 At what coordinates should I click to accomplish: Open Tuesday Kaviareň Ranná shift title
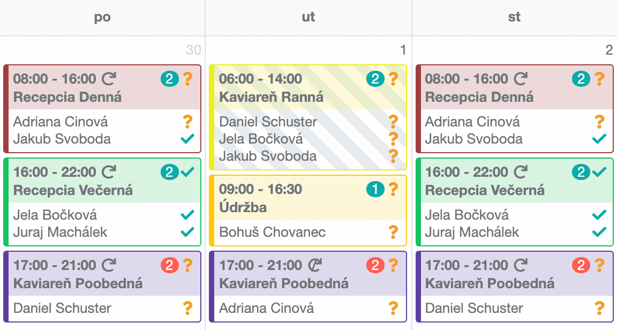(x=271, y=97)
